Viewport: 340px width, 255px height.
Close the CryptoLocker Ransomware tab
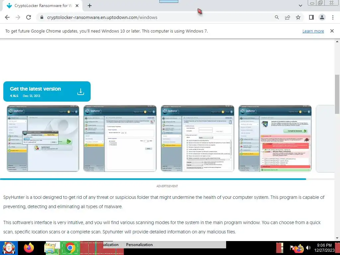77,6
